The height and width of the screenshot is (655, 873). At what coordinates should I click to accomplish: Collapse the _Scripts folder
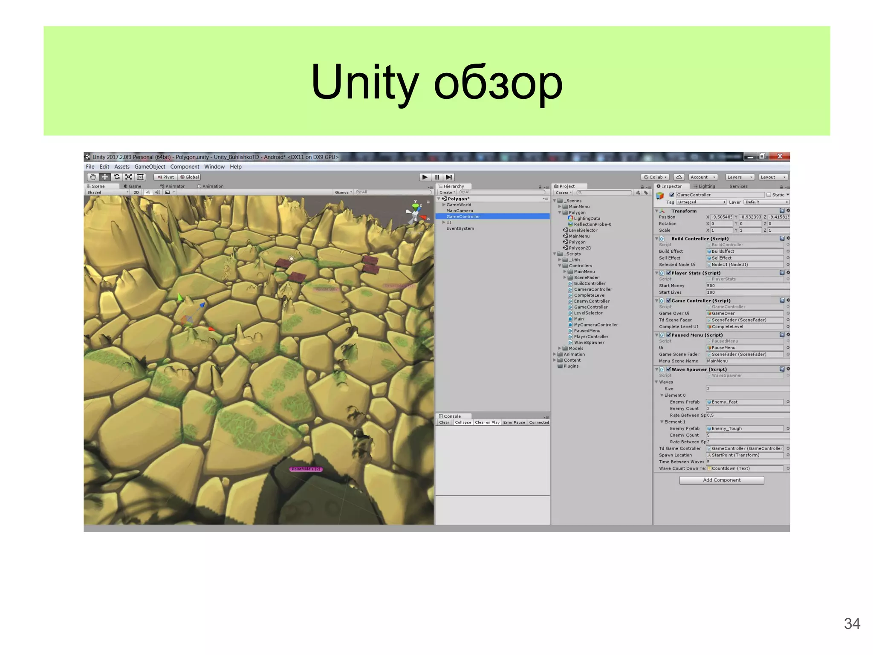tap(555, 254)
